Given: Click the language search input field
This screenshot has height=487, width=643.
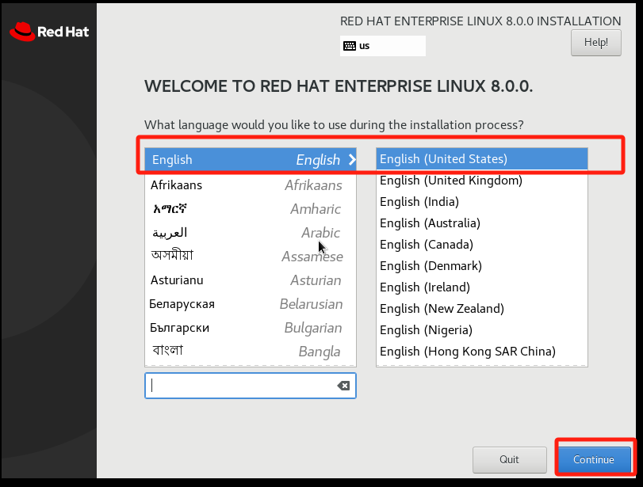Looking at the screenshot, I should tap(251, 386).
